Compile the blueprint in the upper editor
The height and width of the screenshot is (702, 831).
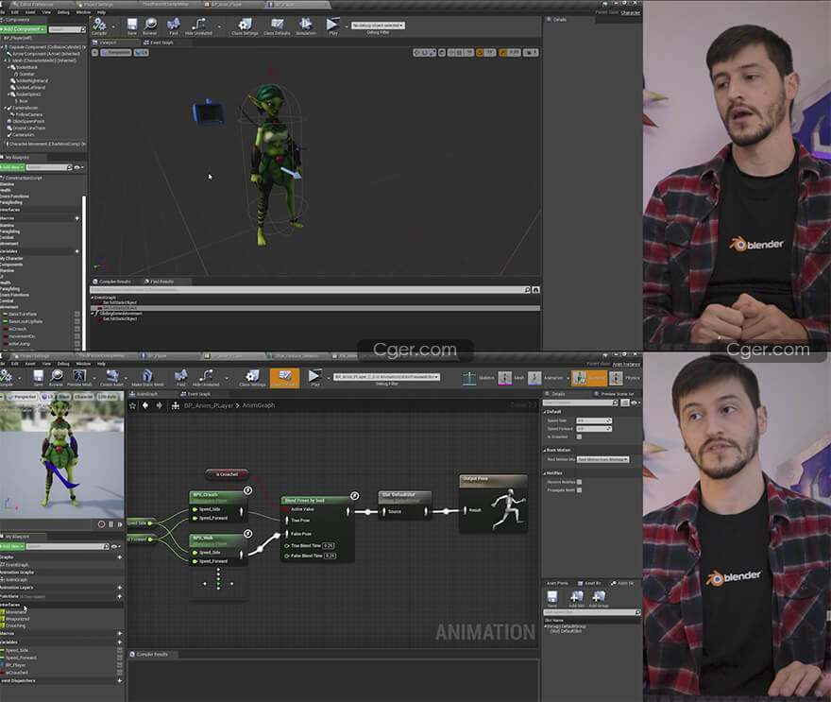[99, 26]
